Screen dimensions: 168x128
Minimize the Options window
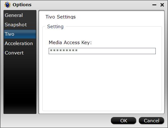[x=154, y=5]
